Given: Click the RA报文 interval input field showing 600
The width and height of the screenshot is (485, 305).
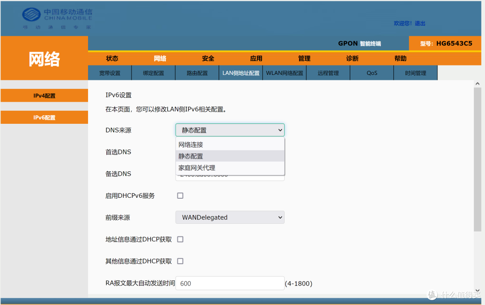Looking at the screenshot, I should 229,283.
